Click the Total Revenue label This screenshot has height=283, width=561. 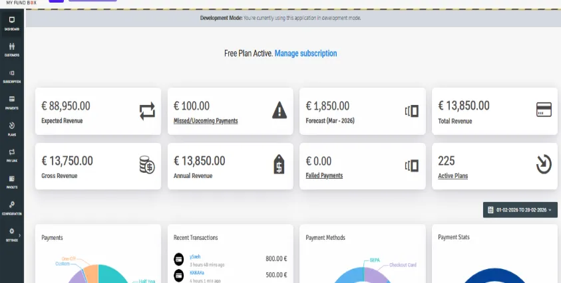(455, 121)
